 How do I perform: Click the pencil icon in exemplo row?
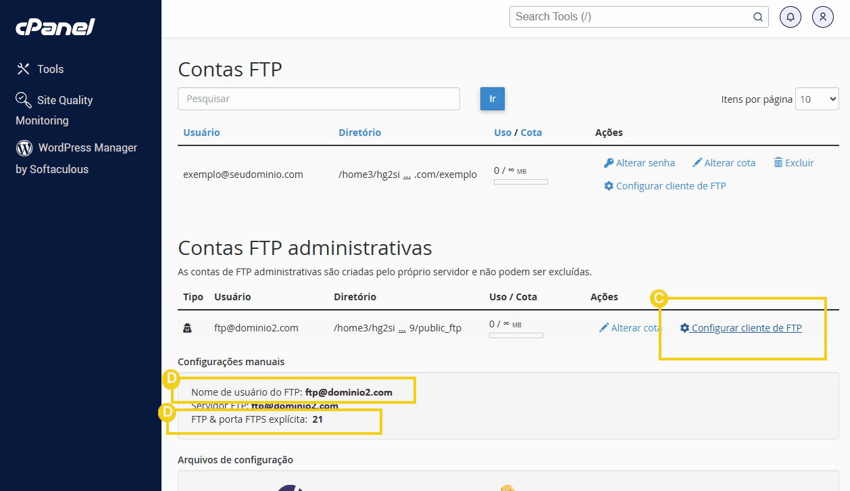(x=697, y=163)
